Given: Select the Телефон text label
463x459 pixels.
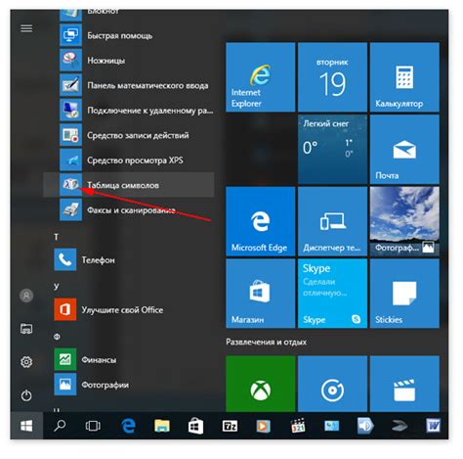Looking at the screenshot, I should pos(98,260).
